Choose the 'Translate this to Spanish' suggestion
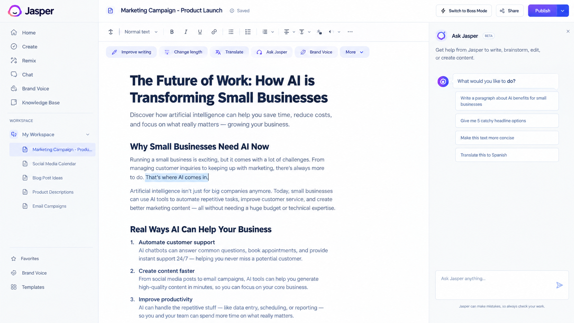This screenshot has height=323, width=574. 507,155
